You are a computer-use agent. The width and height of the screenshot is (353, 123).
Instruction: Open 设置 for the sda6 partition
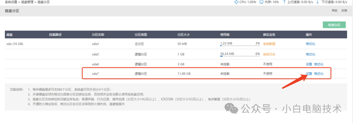tap(309, 64)
